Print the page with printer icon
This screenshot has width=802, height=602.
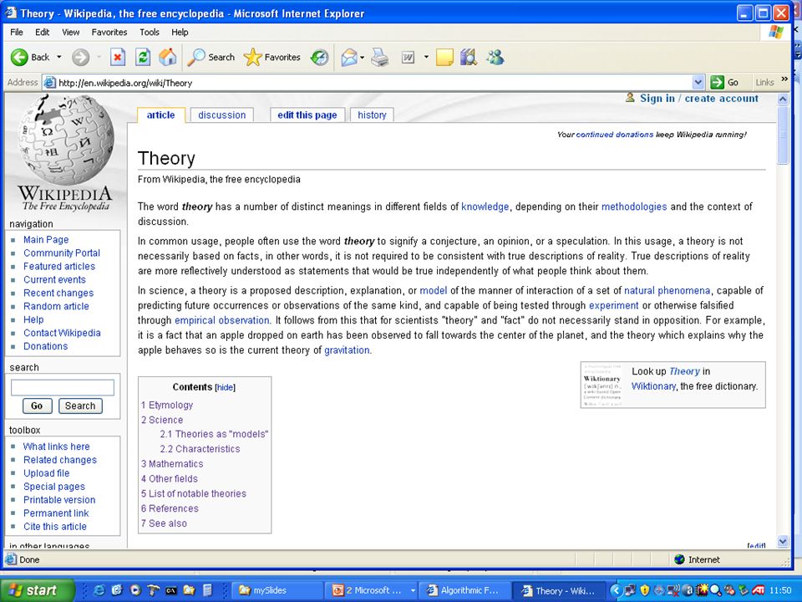coord(380,58)
